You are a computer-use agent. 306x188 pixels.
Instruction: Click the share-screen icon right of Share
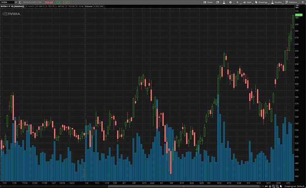pos(218,2)
